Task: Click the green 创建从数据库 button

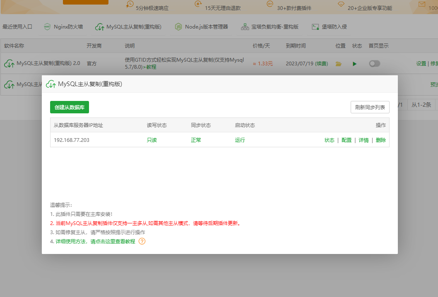Action: click(x=70, y=107)
